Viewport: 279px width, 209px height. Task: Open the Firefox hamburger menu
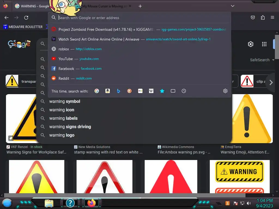(x=272, y=17)
